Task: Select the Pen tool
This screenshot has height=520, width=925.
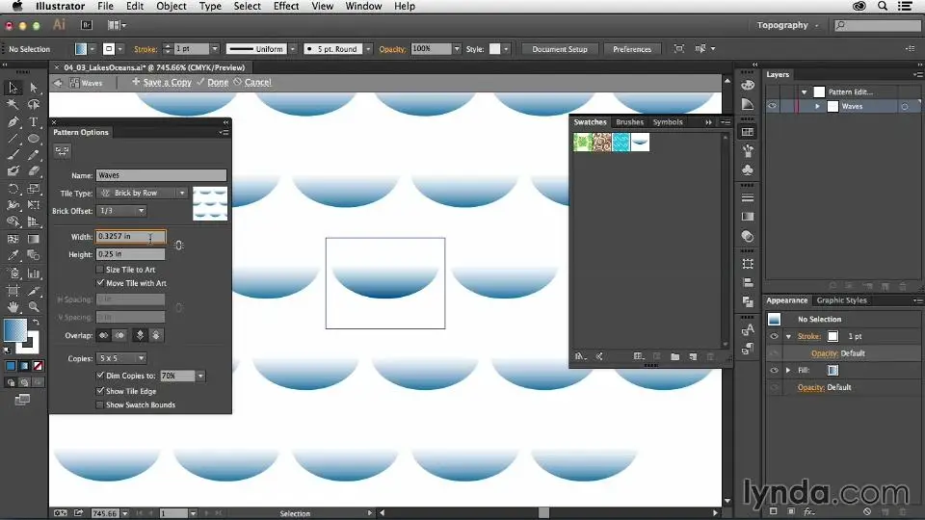Action: [13, 122]
